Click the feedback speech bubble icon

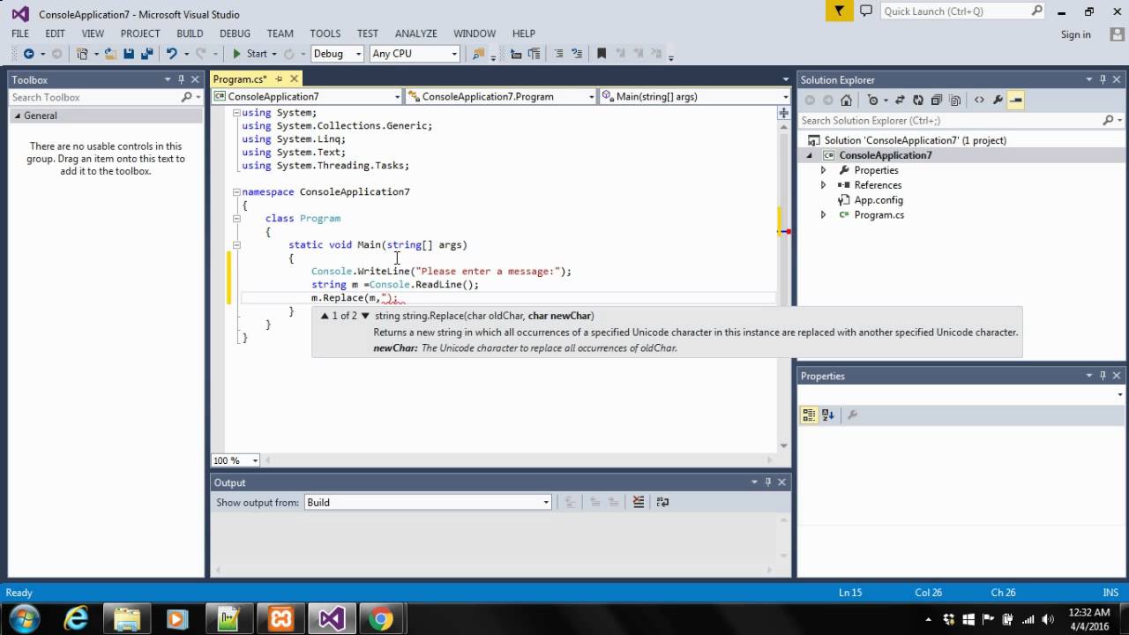tap(865, 11)
